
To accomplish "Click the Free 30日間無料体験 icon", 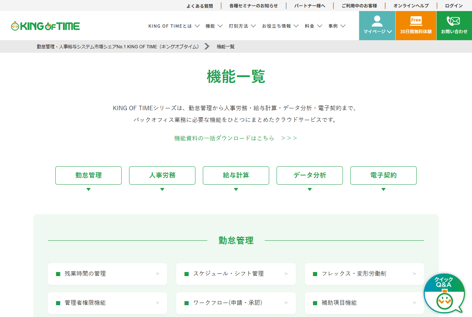I will coord(416,21).
